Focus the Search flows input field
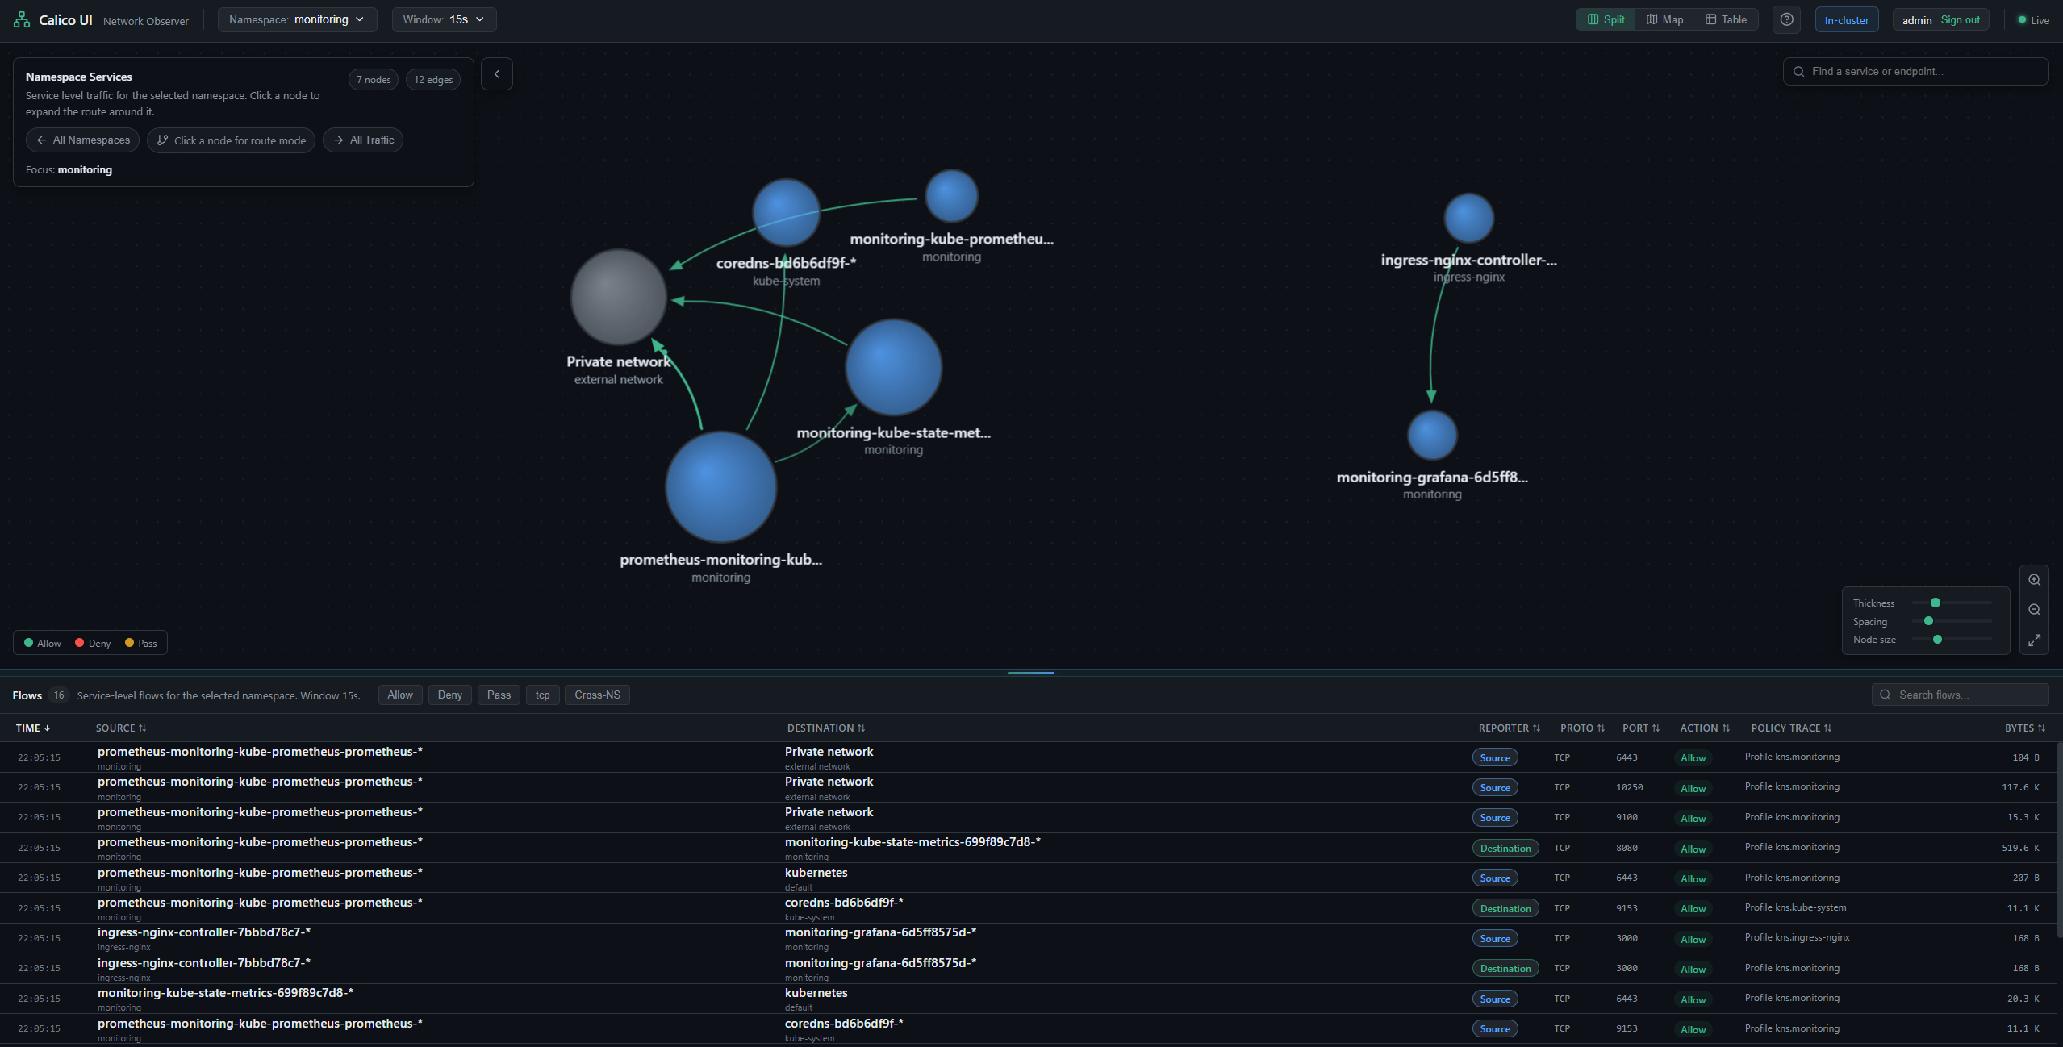 [x=1960, y=695]
